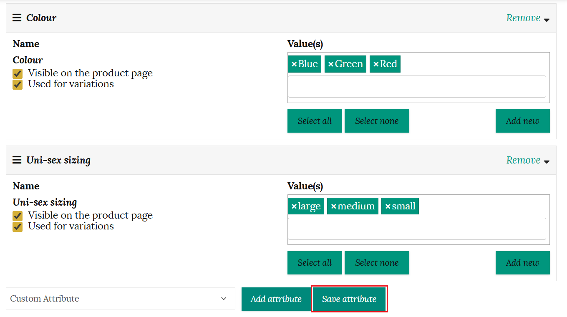Save the attribute settings
Image resolution: width=567 pixels, height=317 pixels.
349,299
